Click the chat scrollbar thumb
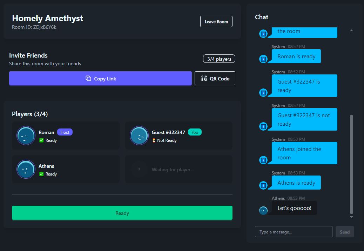The image size is (364, 251). pyautogui.click(x=351, y=163)
